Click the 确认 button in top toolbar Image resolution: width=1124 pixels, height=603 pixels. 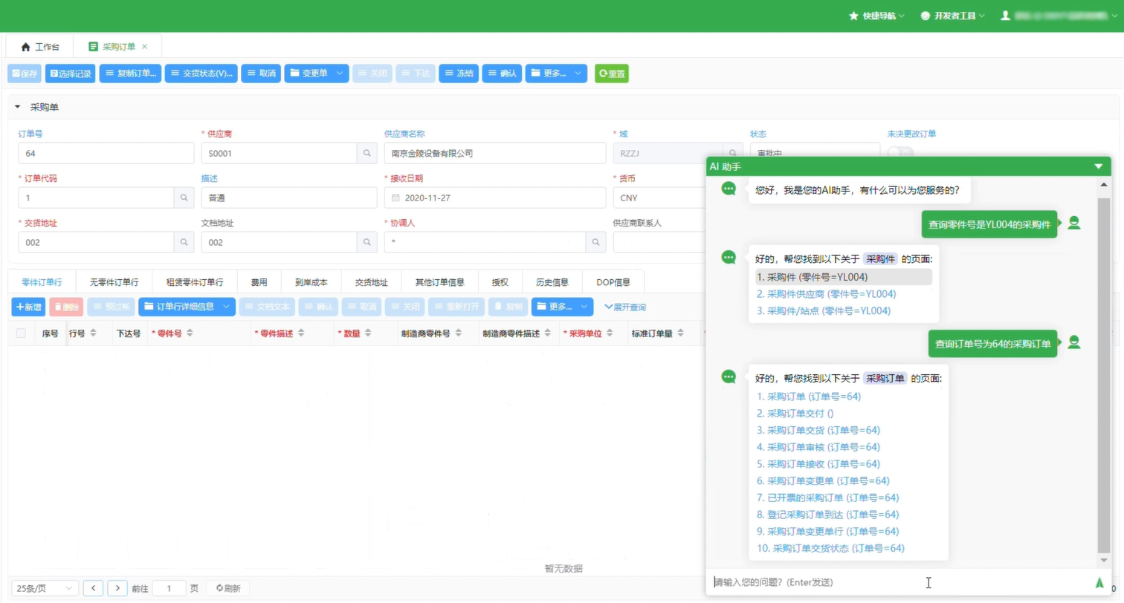pyautogui.click(x=502, y=74)
